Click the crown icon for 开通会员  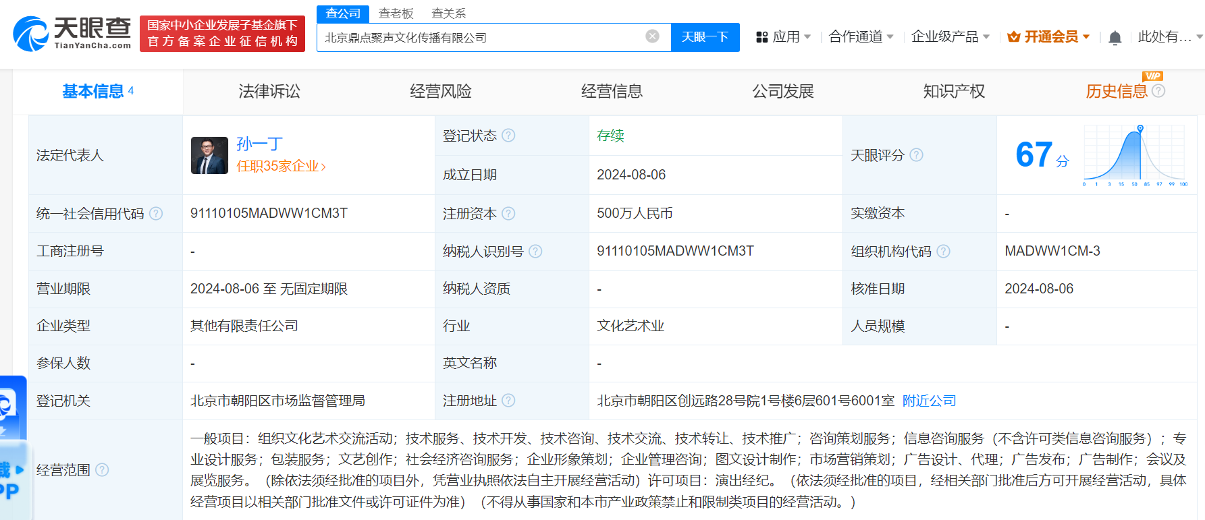point(1013,37)
